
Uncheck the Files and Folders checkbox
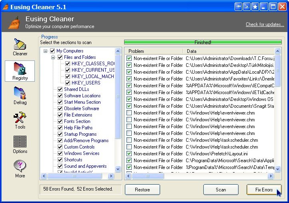point(60,57)
